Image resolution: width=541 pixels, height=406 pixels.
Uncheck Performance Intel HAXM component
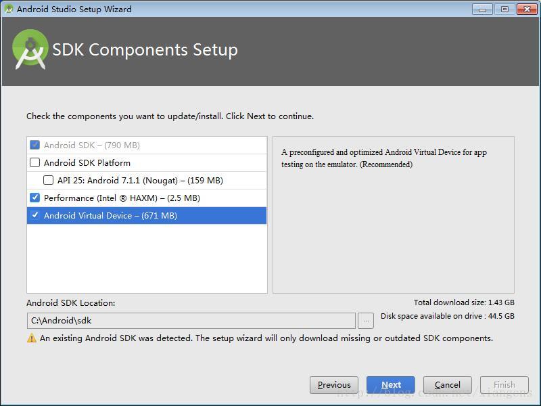pos(35,198)
